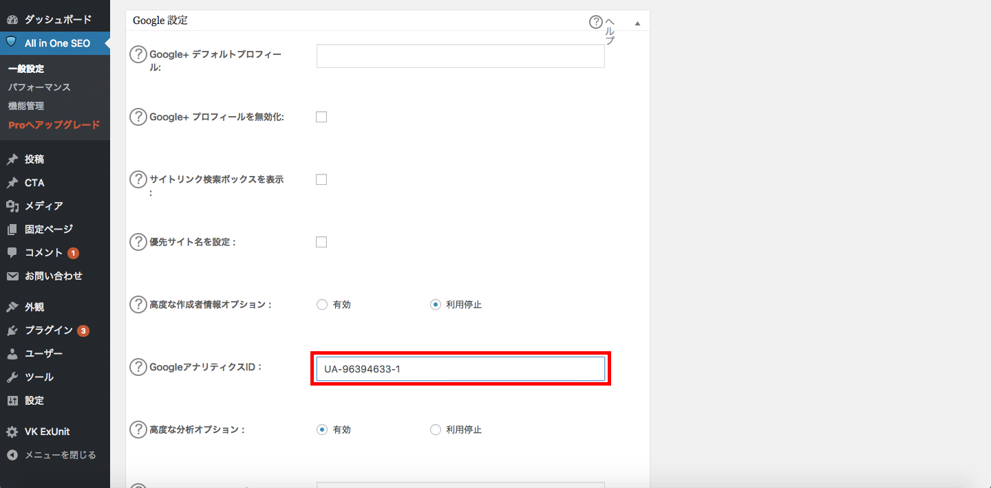This screenshot has height=488, width=991.
Task: Open パフォーマンス submenu item
Action: (39, 87)
